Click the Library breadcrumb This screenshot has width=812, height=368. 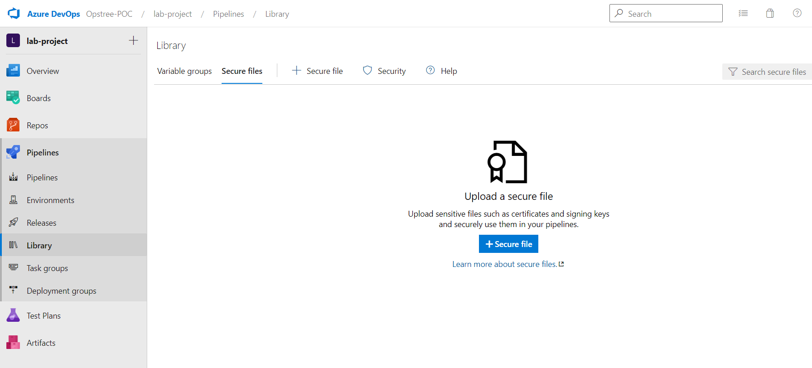pyautogui.click(x=277, y=14)
